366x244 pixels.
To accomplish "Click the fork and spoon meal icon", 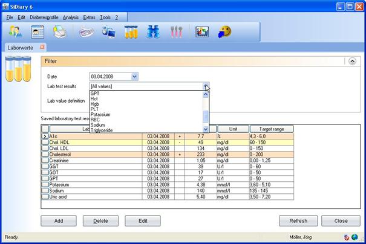I will click(176, 32).
